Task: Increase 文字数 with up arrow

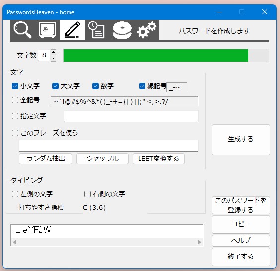Action: tap(54, 52)
